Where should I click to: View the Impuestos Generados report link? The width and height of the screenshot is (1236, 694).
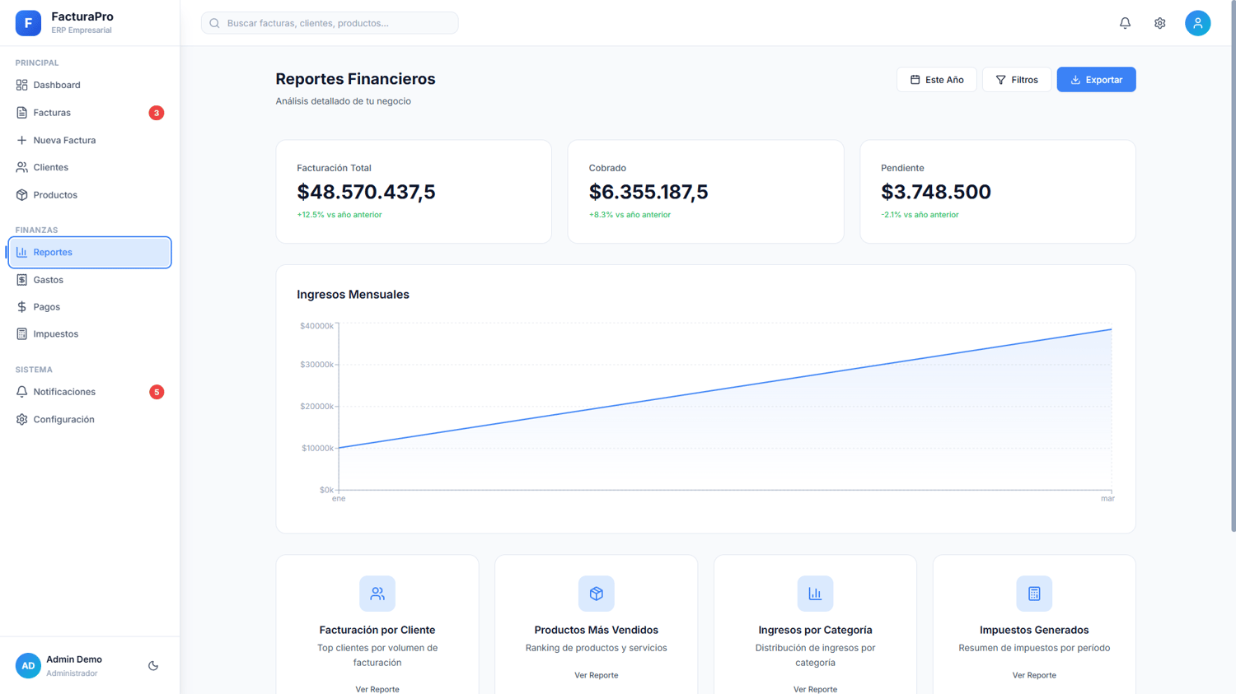(1034, 675)
